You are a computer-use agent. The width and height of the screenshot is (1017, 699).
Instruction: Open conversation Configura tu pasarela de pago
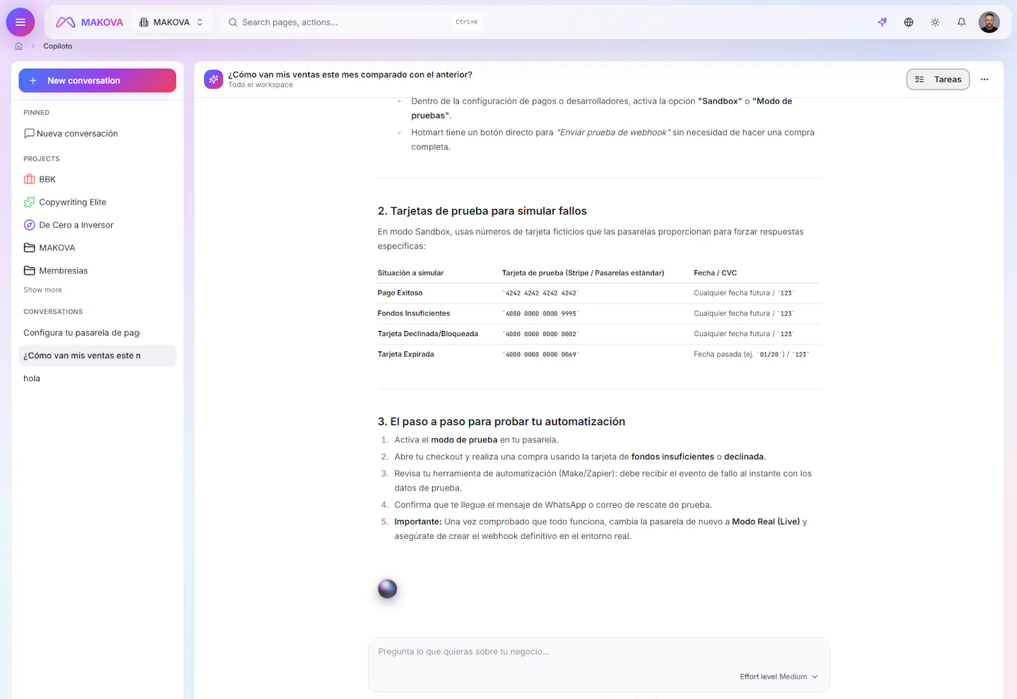(x=97, y=333)
